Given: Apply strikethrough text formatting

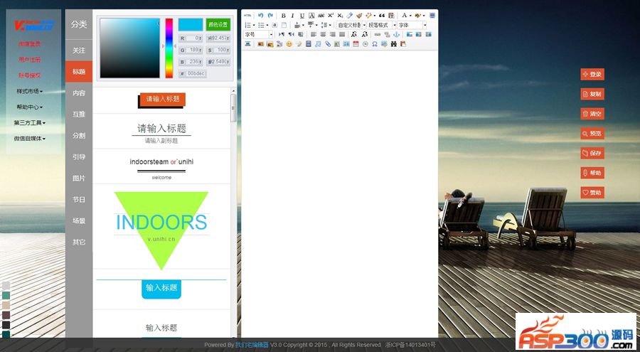Looking at the screenshot, I should pos(321,16).
